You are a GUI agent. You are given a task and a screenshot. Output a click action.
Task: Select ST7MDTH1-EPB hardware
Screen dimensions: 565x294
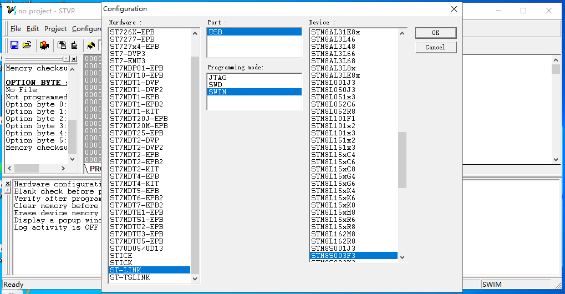pyautogui.click(x=150, y=212)
